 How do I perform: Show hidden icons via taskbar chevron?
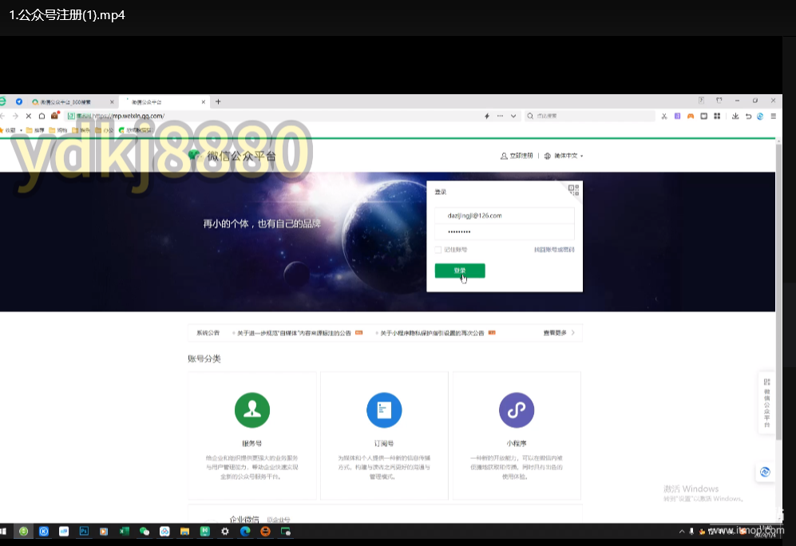point(681,531)
